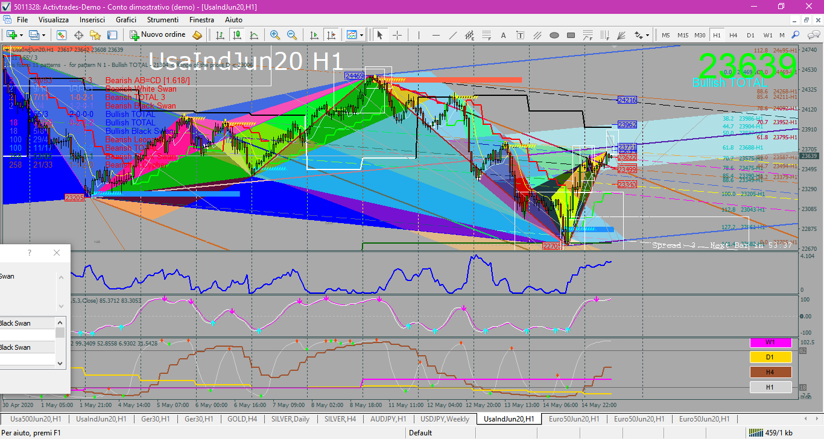
Task: Switch timeframe to M15
Action: tap(683, 35)
